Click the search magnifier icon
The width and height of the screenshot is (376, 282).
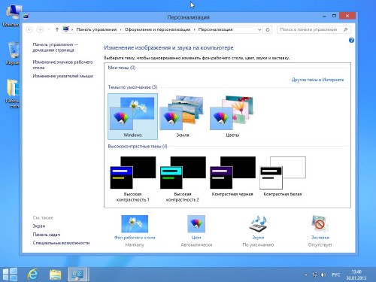(x=346, y=29)
